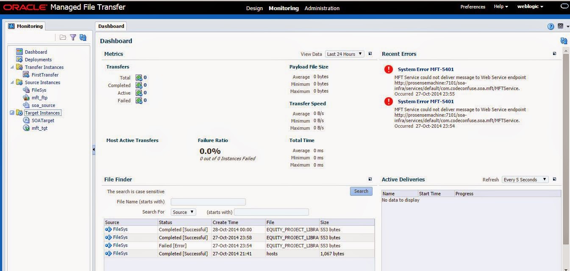Sort by the Status column header

click(184, 222)
